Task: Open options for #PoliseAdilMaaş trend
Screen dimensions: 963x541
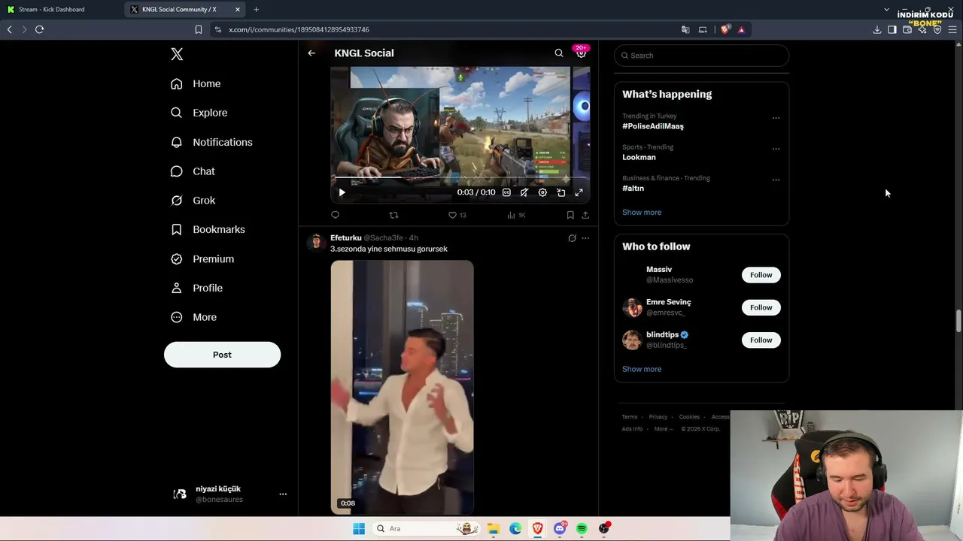Action: tap(776, 118)
